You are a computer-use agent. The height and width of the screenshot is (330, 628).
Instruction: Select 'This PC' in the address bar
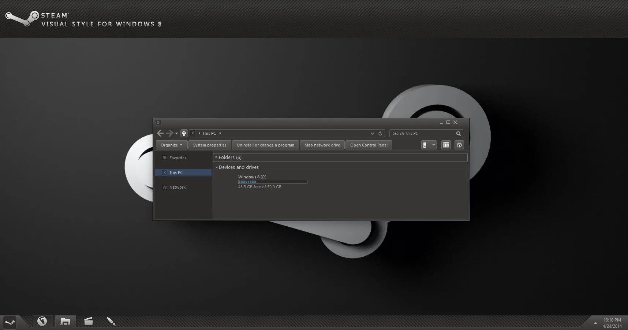[209, 133]
